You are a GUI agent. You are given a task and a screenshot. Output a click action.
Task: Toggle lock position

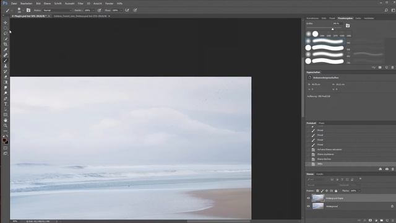[327, 191]
